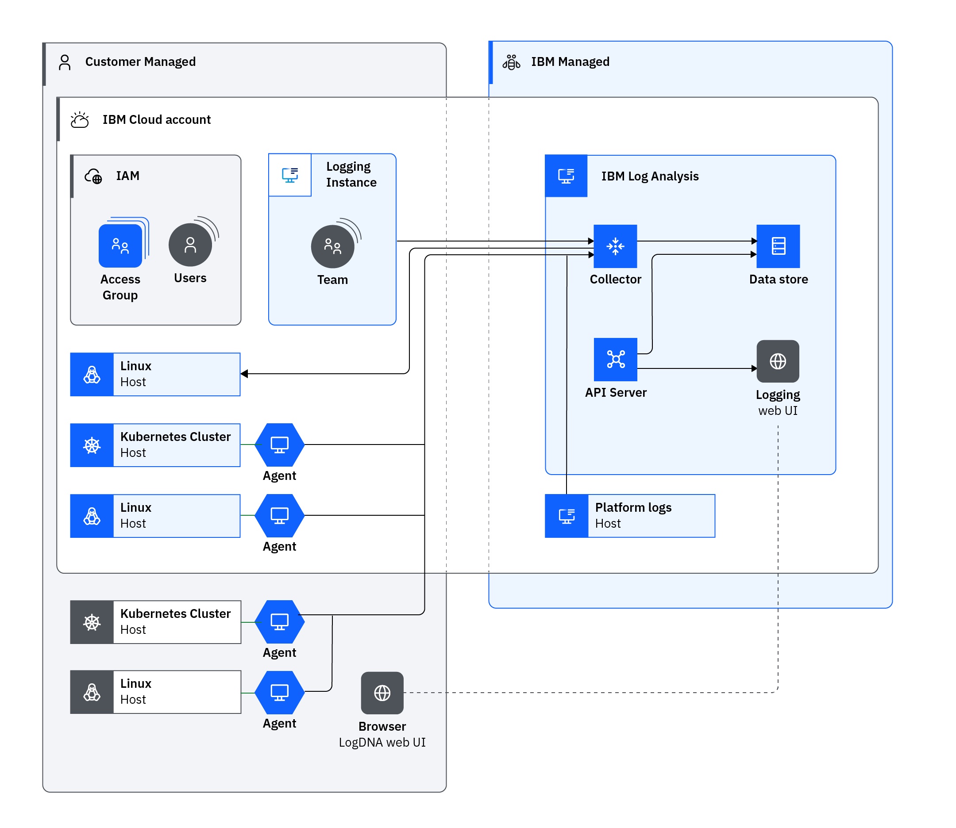This screenshot has width=956, height=828.
Task: Click the IAM cloud-globe icon
Action: pos(93,176)
